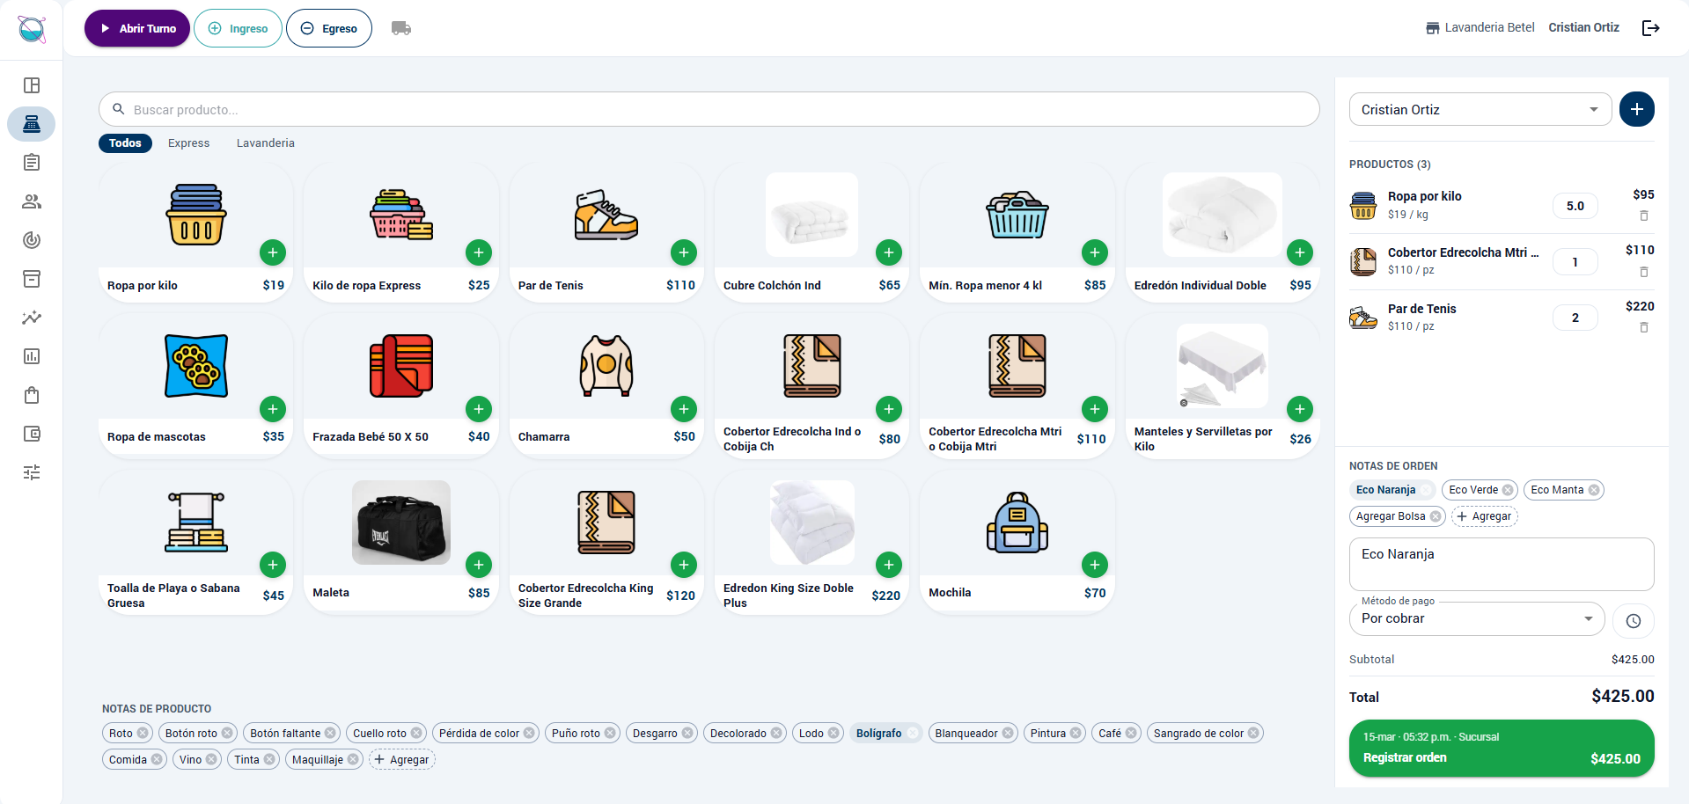Dismiss the Bolígrafo product note tag
The width and height of the screenshot is (1689, 804).
(x=913, y=732)
